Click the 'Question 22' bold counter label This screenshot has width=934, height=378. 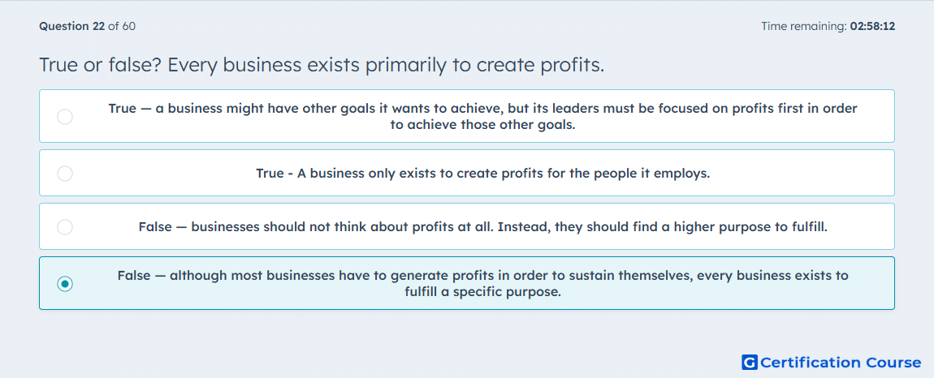pyautogui.click(x=71, y=26)
